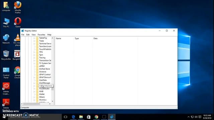Click the Data column header
Image resolution: width=214 pixels, height=120 pixels.
[x=115, y=39]
